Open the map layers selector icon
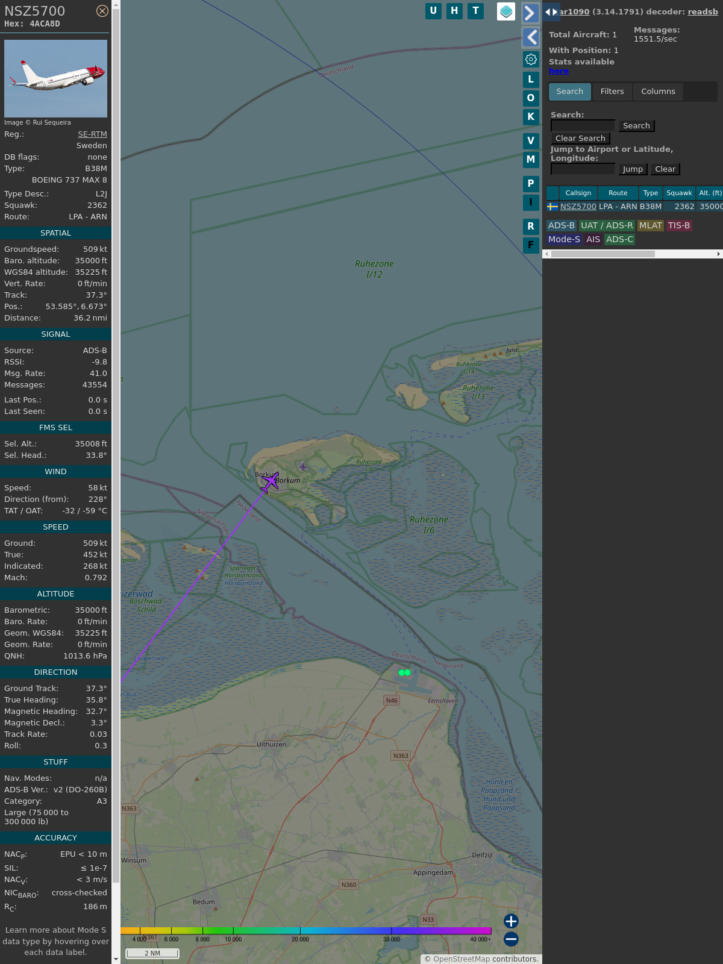 pyautogui.click(x=506, y=11)
